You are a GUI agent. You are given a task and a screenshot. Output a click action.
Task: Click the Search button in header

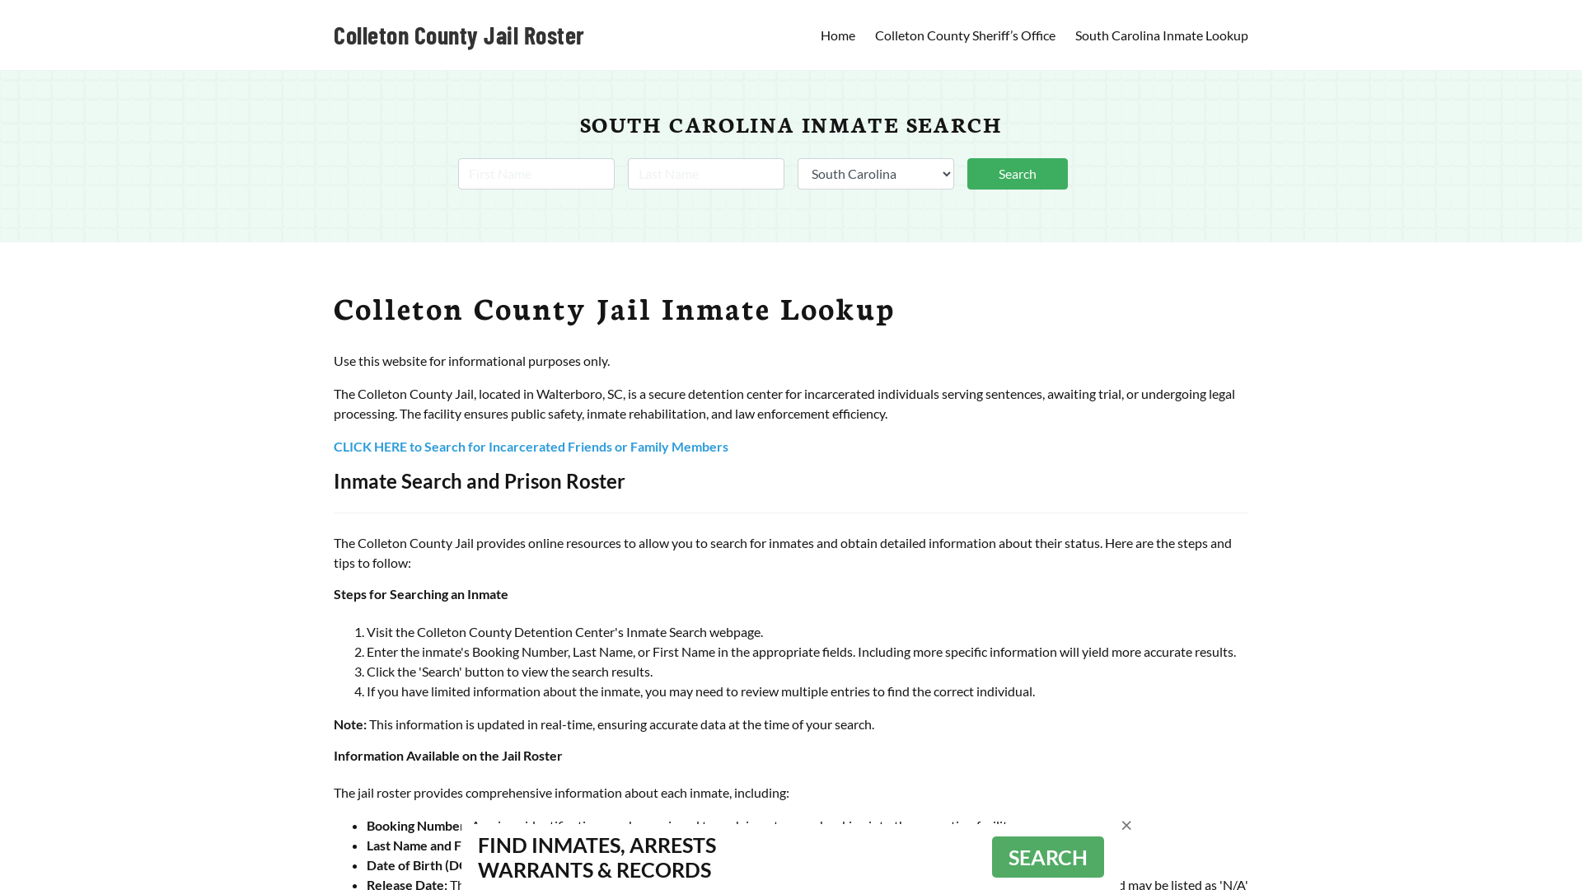click(x=1016, y=173)
